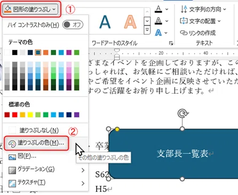Open the Text Fill dropdown arrow
Screen dimensions: 238x195
tap(166, 9)
